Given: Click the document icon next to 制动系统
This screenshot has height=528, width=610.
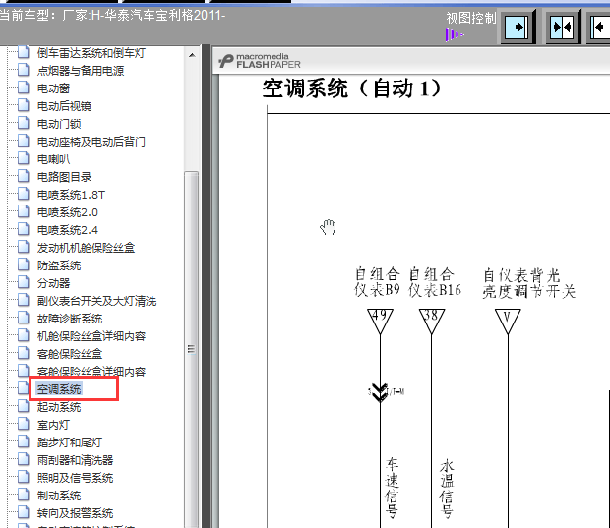Looking at the screenshot, I should (23, 495).
